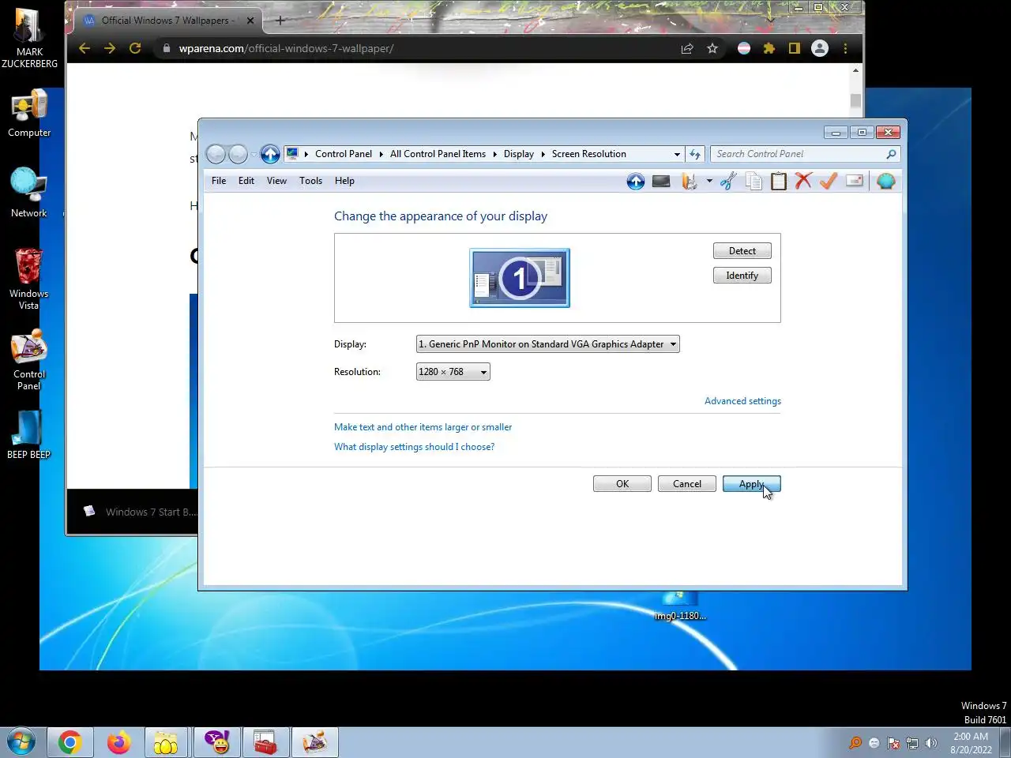Screen dimensions: 1011x758
Task: Click the Action Center flag tray icon
Action: point(893,743)
